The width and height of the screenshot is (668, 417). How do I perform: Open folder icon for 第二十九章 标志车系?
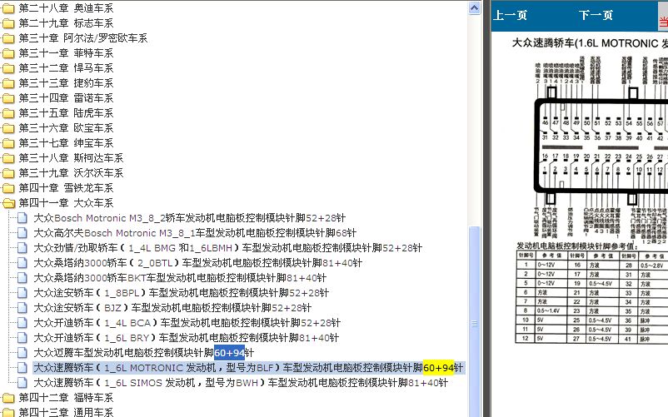pyautogui.click(x=8, y=23)
